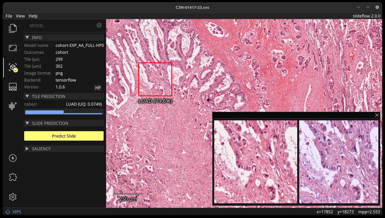
Task: Click the window menu dropdown arrow in titlebar
Action: pyautogui.click(x=358, y=7)
